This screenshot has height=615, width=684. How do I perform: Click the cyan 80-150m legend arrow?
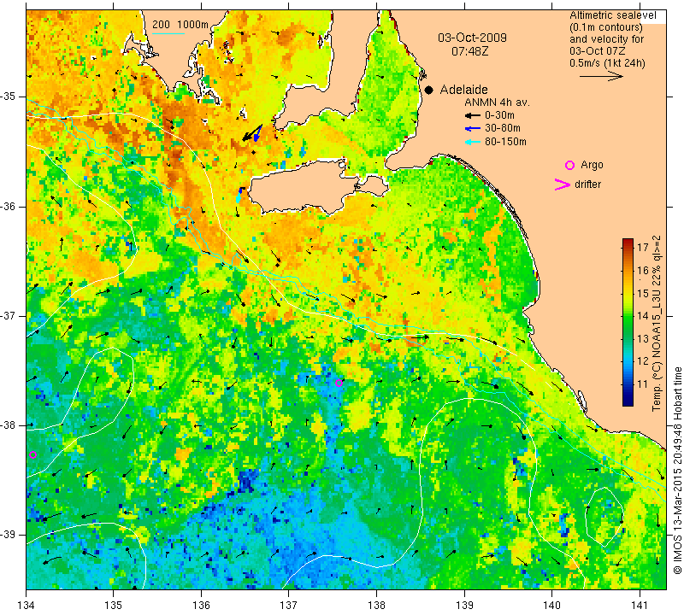click(x=473, y=142)
